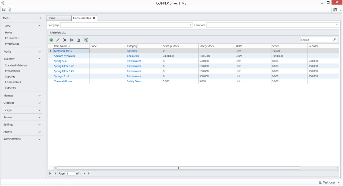The height and width of the screenshot is (186, 343).
Task: Open Preparations in the Inventory menu
Action: pyautogui.click(x=13, y=71)
